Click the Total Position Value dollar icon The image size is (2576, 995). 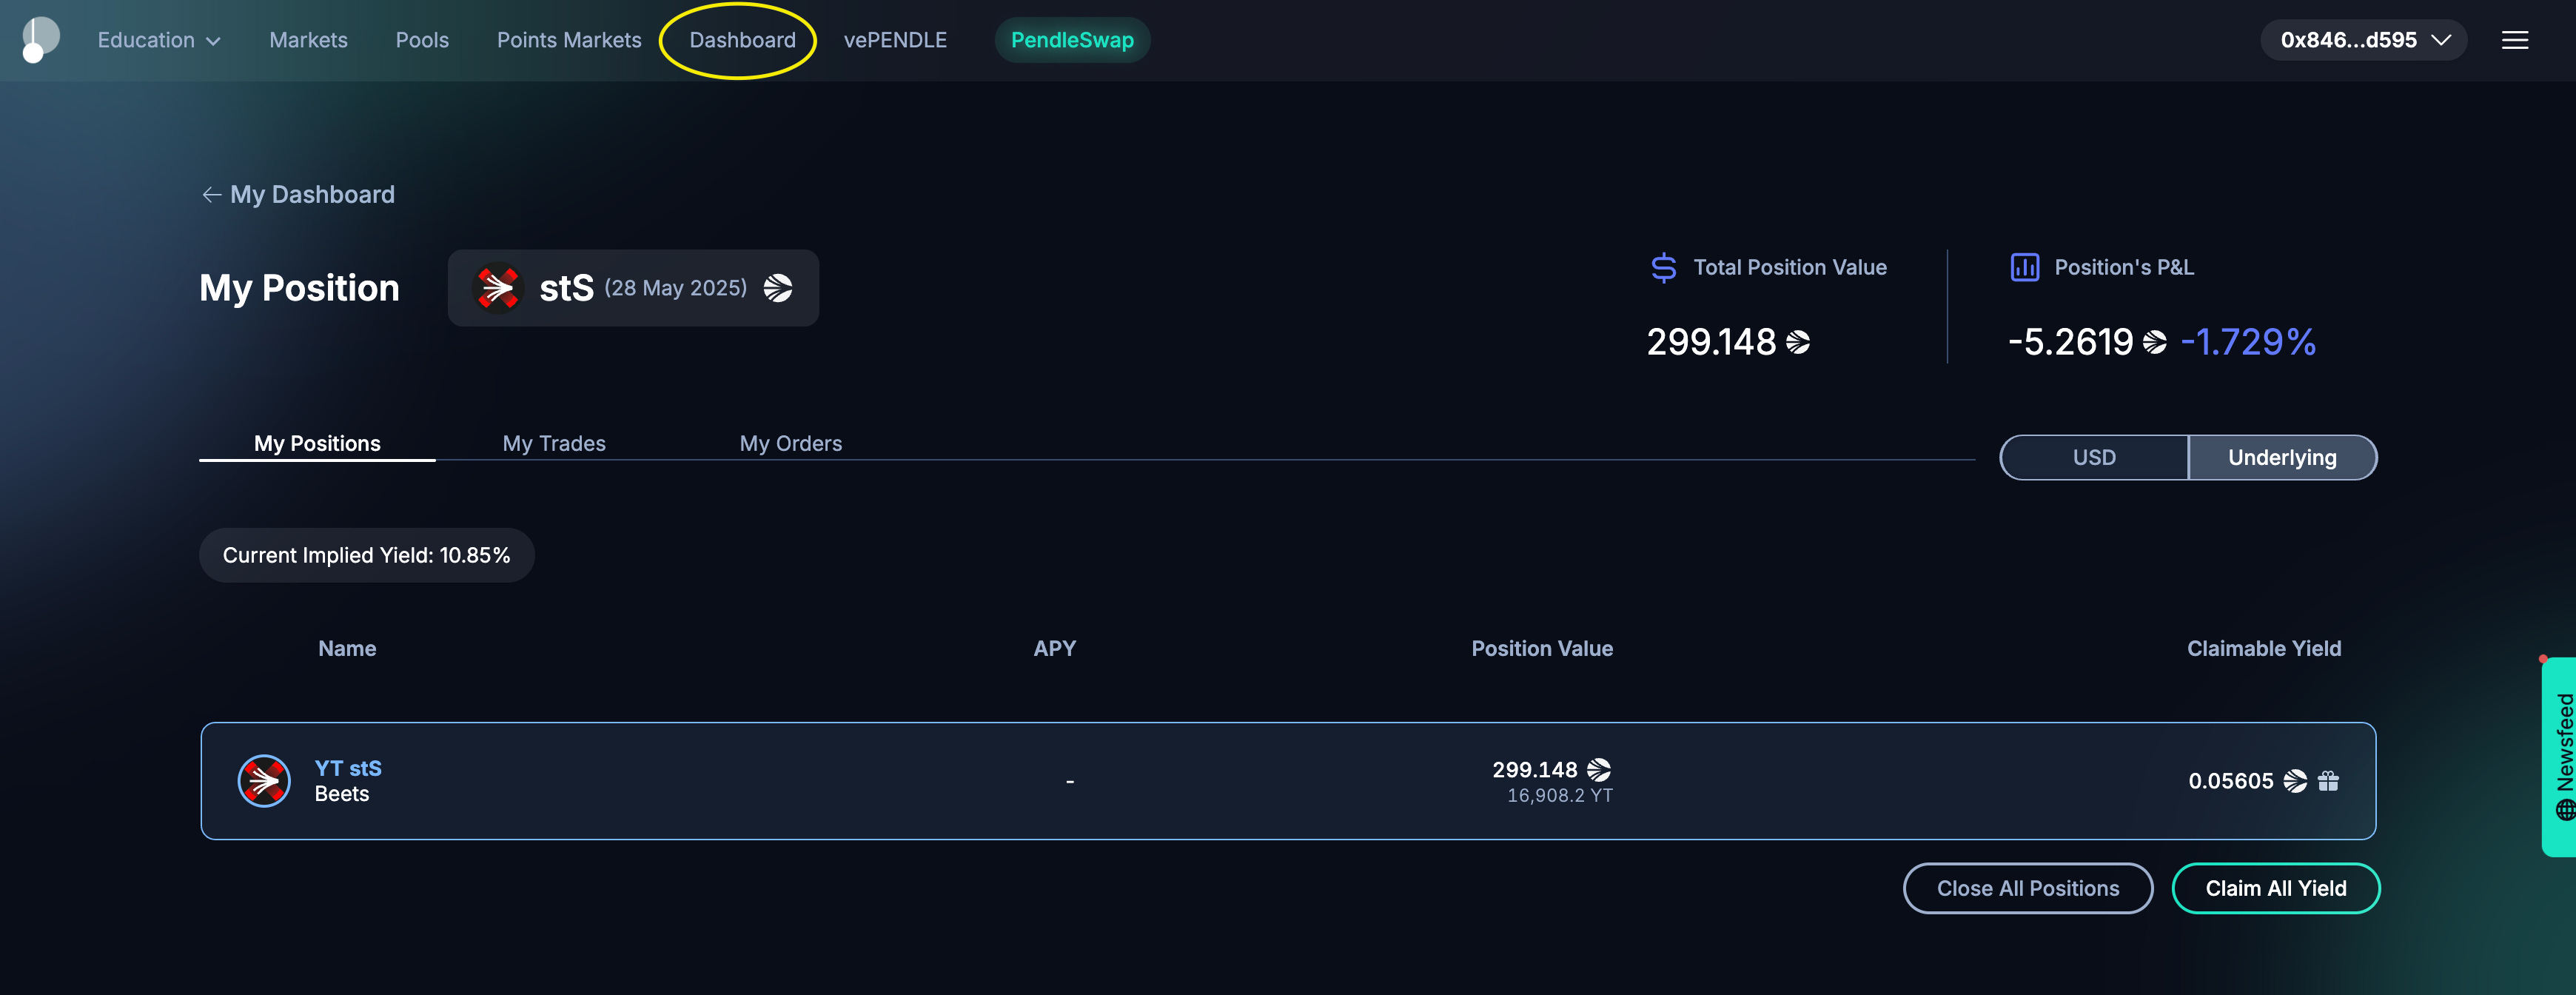1663,267
